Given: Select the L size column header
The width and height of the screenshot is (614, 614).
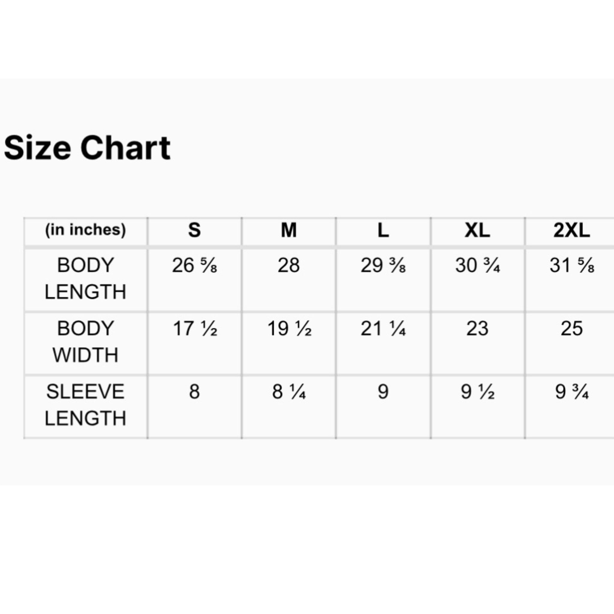Looking at the screenshot, I should click(x=383, y=230).
